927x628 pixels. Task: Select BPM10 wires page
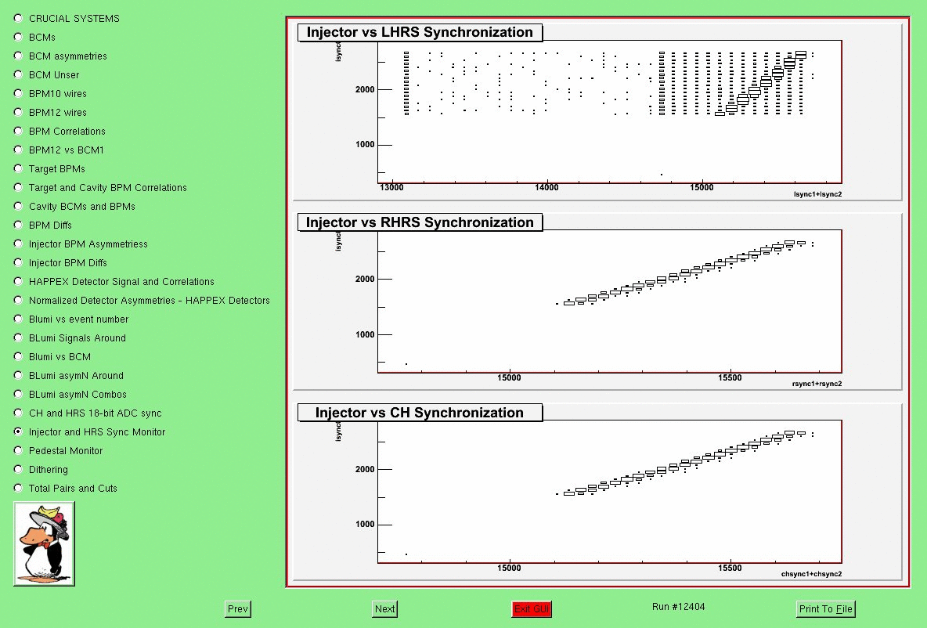[x=18, y=93]
